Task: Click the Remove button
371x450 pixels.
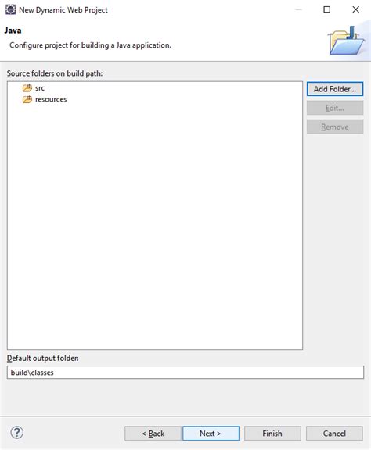Action: [335, 127]
